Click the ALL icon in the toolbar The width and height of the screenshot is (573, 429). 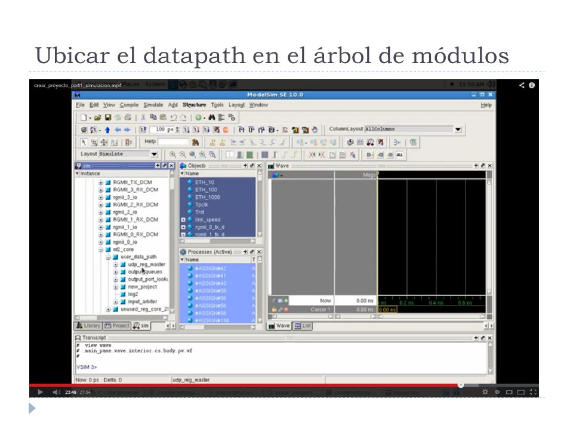pos(400,155)
